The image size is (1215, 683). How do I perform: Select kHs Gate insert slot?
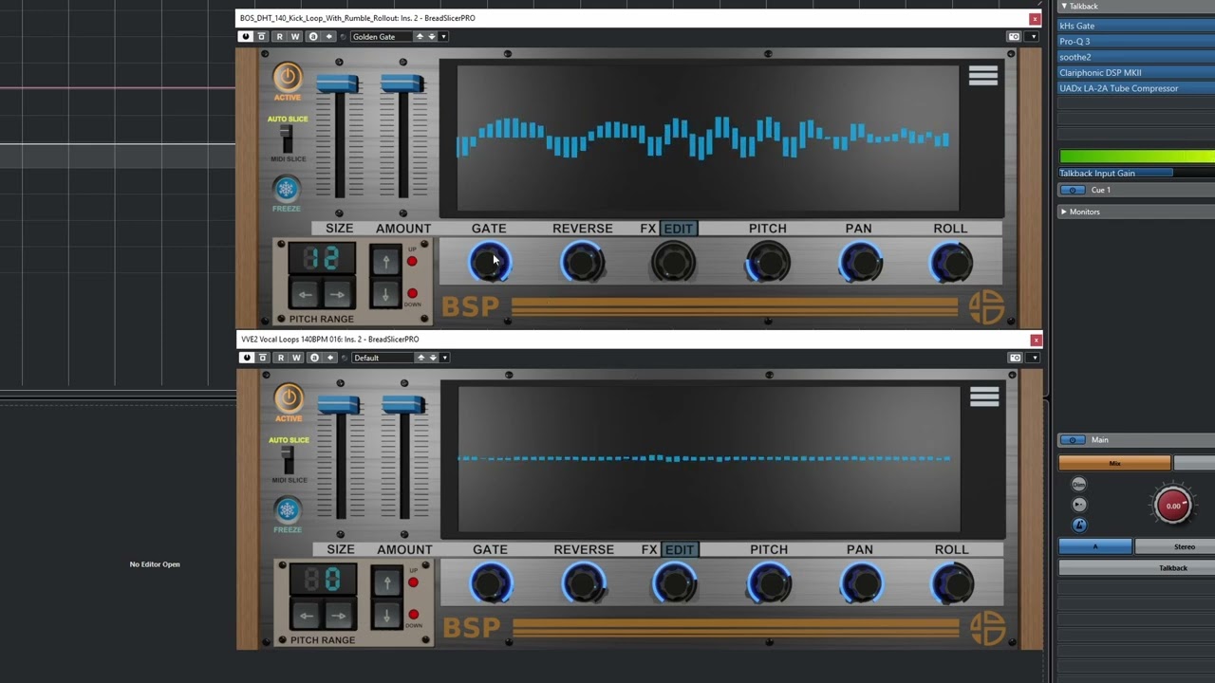click(x=1136, y=26)
